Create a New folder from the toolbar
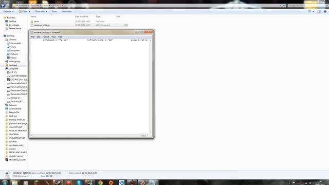The width and height of the screenshot is (329, 185). (x=67, y=11)
